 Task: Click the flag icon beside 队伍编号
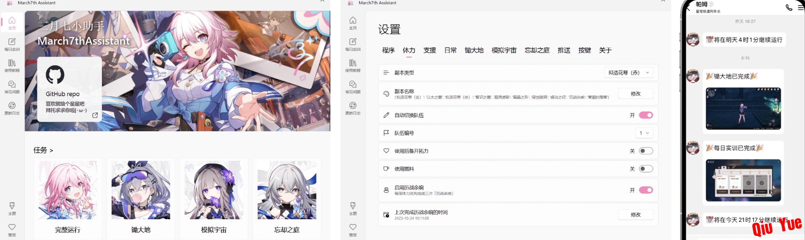coord(386,133)
